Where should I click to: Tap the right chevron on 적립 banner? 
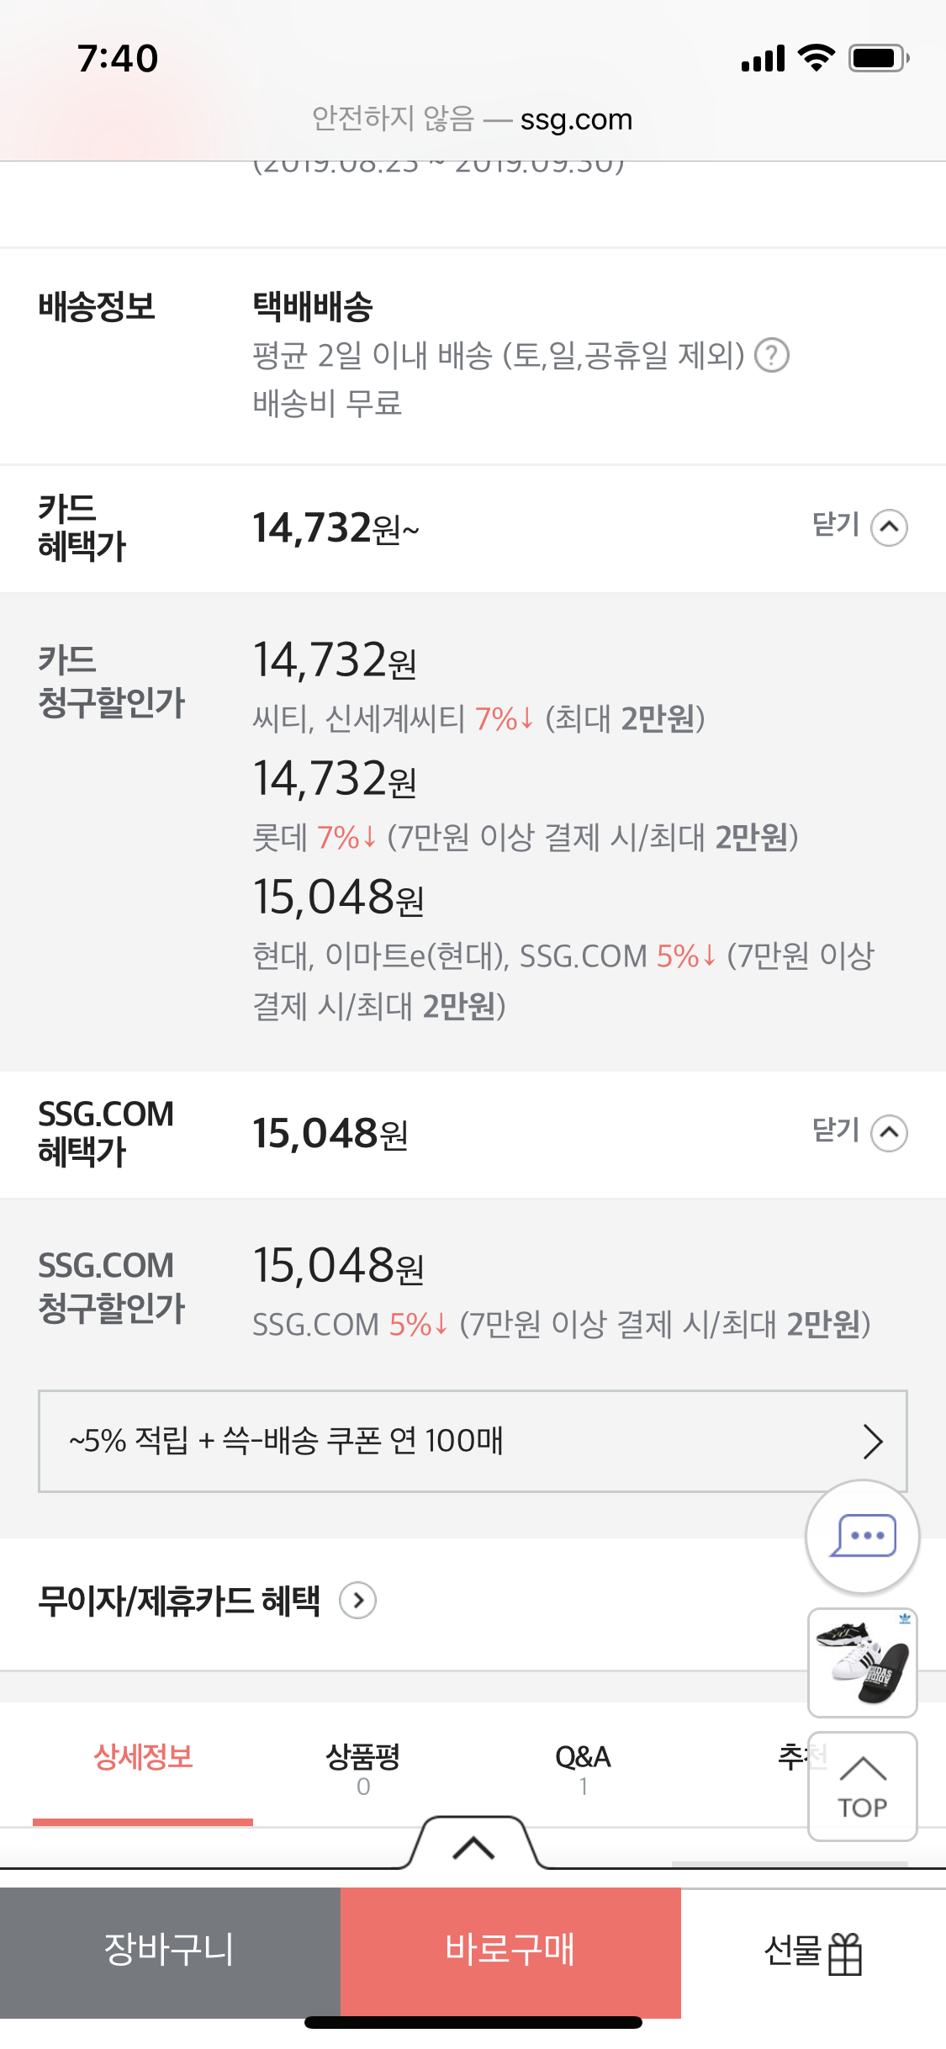[x=873, y=1441]
